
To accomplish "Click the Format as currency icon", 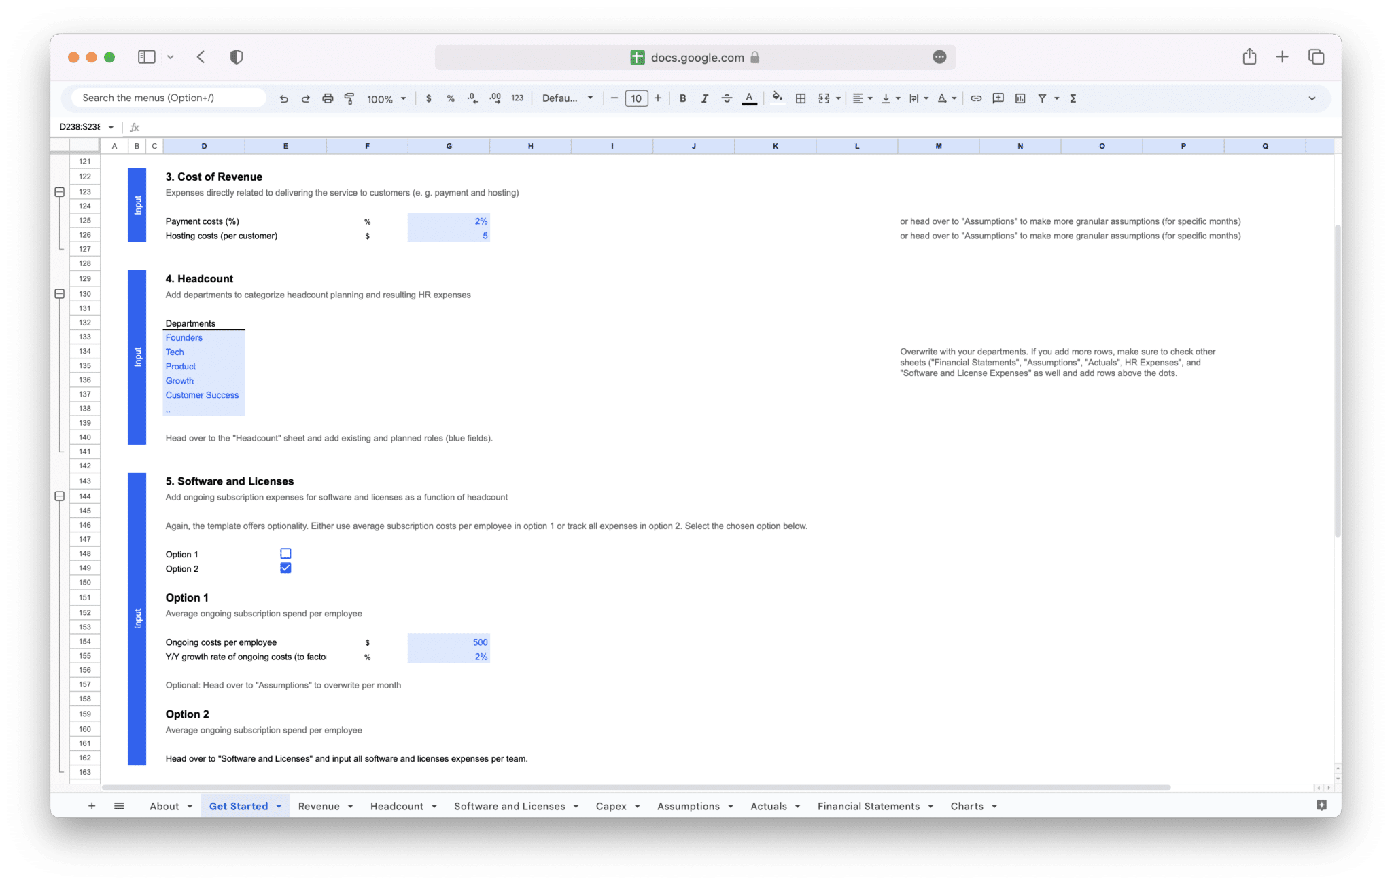I will (x=428, y=98).
